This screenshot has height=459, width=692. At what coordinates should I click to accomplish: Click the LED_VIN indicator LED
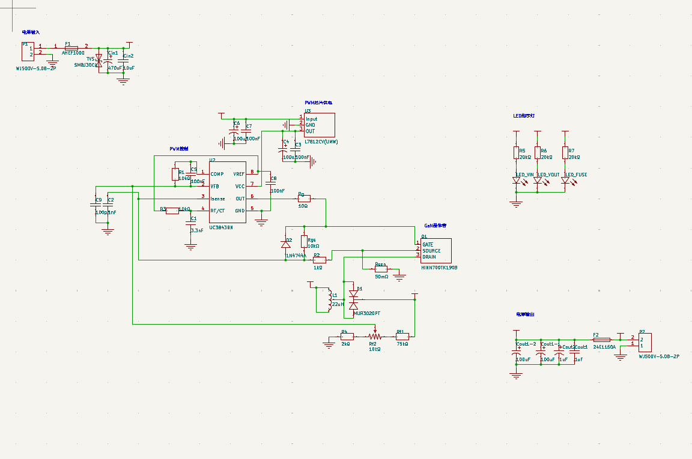[517, 181]
